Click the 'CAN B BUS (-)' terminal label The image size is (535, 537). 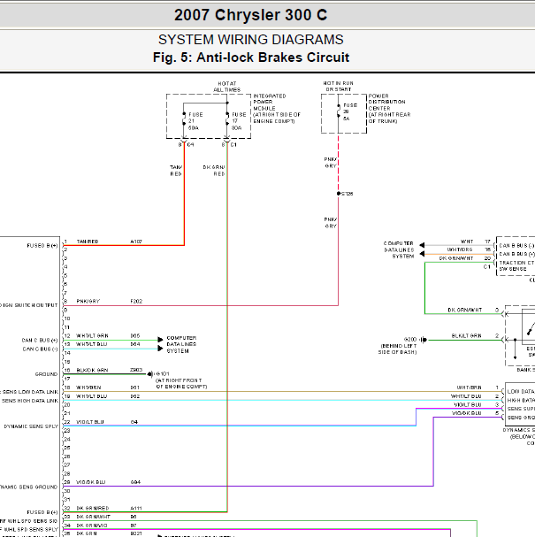point(516,246)
